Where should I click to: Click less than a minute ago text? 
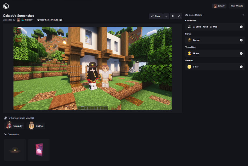point(51,20)
